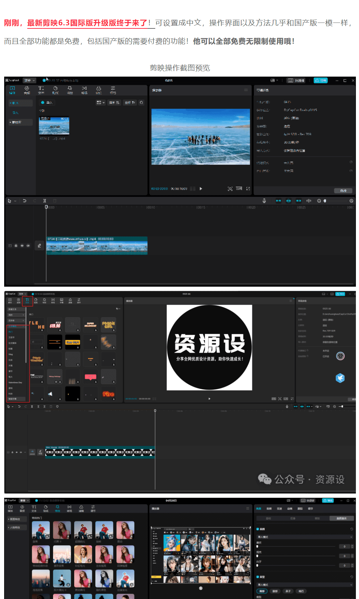Click focus-frame icon in first player panel
Viewport: 359px width, 599px height.
230,189
